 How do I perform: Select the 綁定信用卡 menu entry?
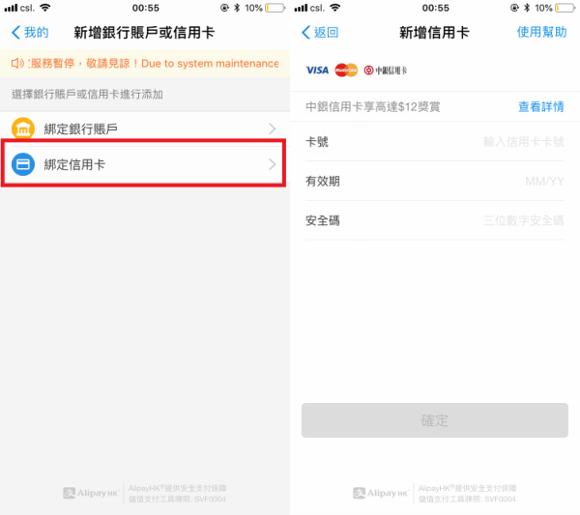145,164
